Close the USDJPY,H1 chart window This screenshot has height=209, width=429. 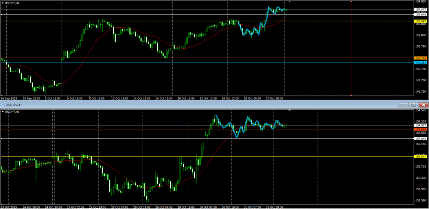(424, 104)
